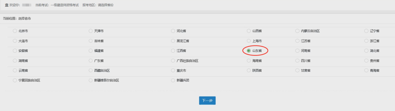Screen dimensions: 395x111
Task: Click the 请选择省份 text in header
Action: pos(106,5)
